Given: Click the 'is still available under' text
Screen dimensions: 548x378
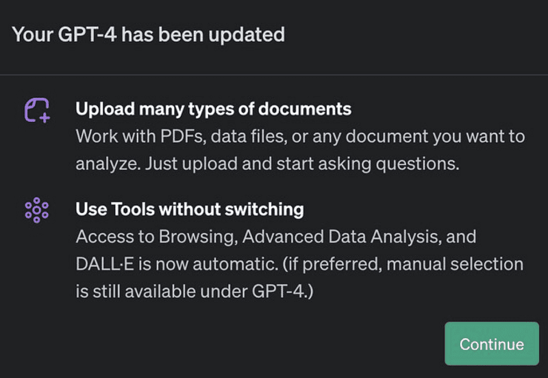Looking at the screenshot, I should 162,291.
